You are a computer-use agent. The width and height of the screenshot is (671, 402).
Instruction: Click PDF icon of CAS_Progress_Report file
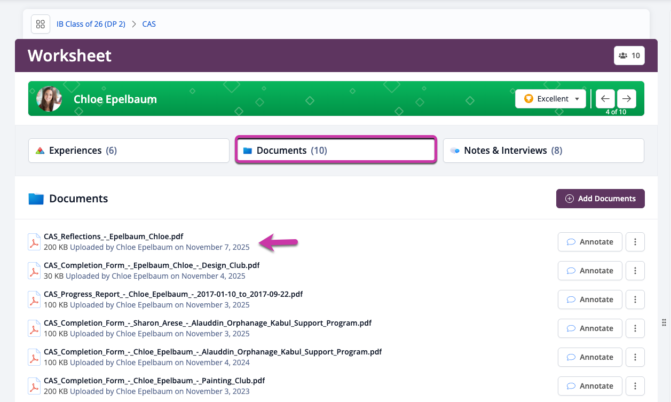point(34,299)
